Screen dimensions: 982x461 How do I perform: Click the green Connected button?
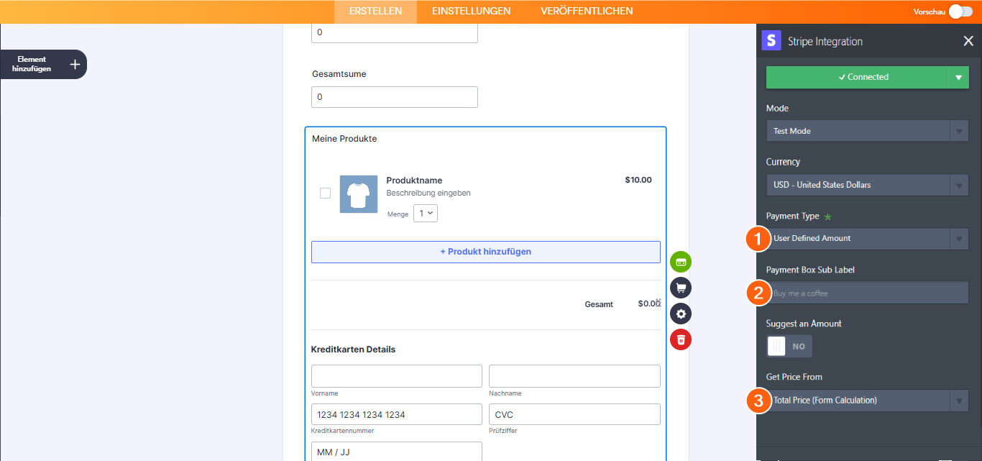858,77
